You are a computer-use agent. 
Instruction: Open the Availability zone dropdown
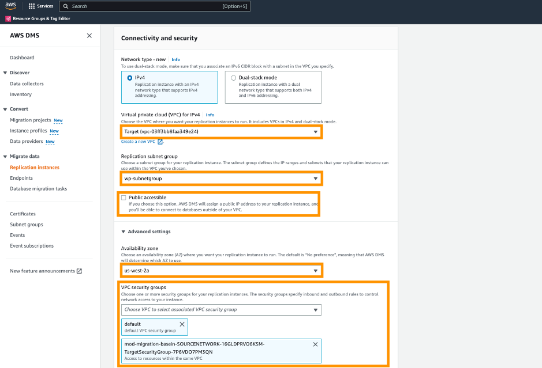221,271
